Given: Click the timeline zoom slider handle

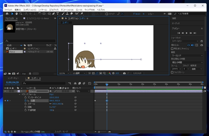Looking at the screenshot, I should pyautogui.click(x=99, y=132).
